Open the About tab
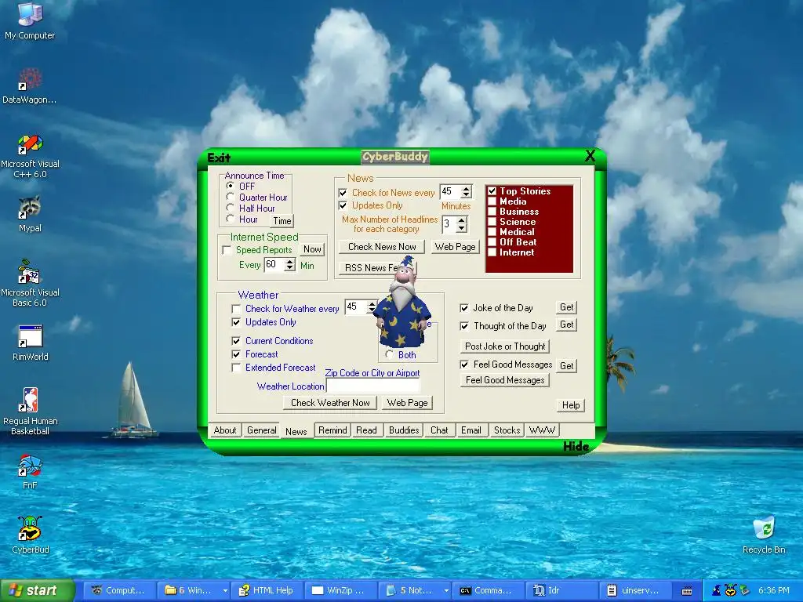 [225, 430]
